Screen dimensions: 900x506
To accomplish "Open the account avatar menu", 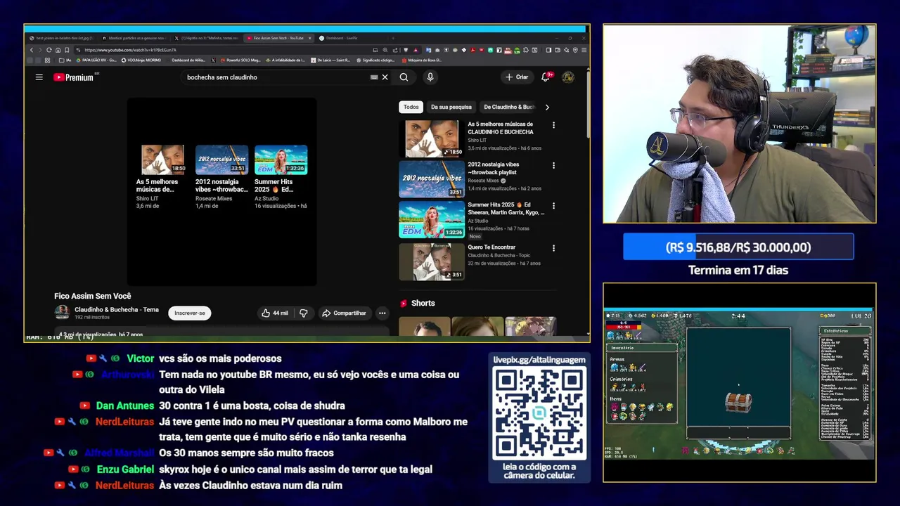I will click(568, 77).
